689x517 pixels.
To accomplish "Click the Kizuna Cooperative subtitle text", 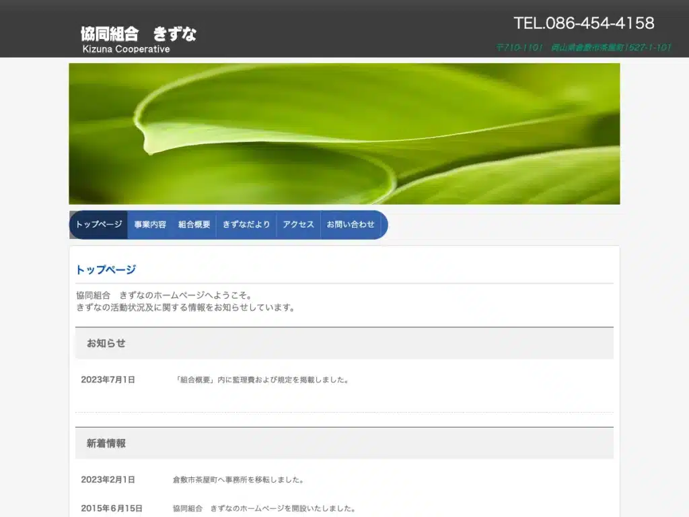I will click(x=126, y=49).
